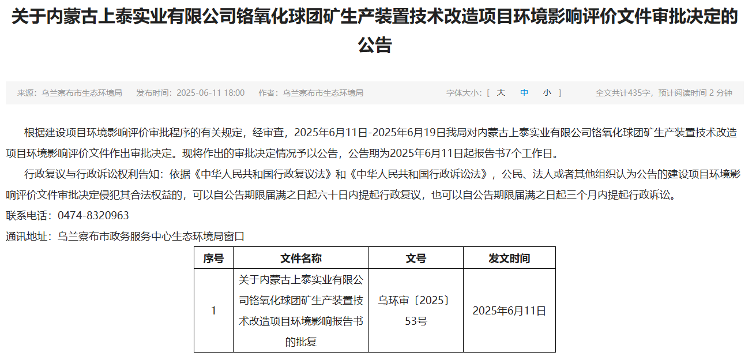Click author text 作者：乌兰察布市生态环境局
The image size is (756, 356).
click(311, 93)
